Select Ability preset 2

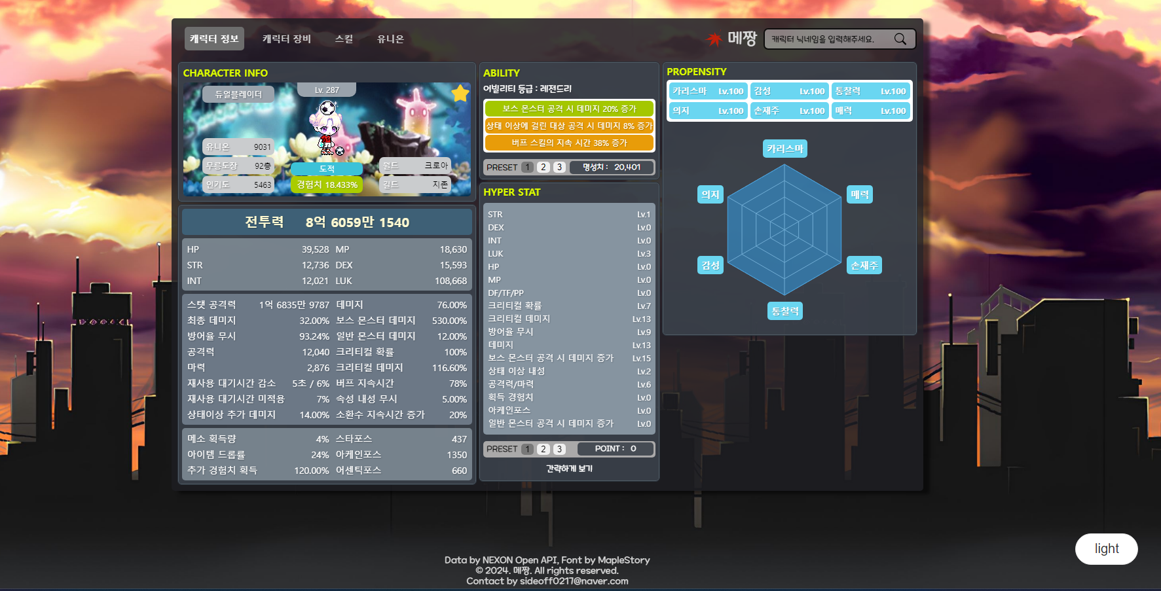(x=544, y=168)
